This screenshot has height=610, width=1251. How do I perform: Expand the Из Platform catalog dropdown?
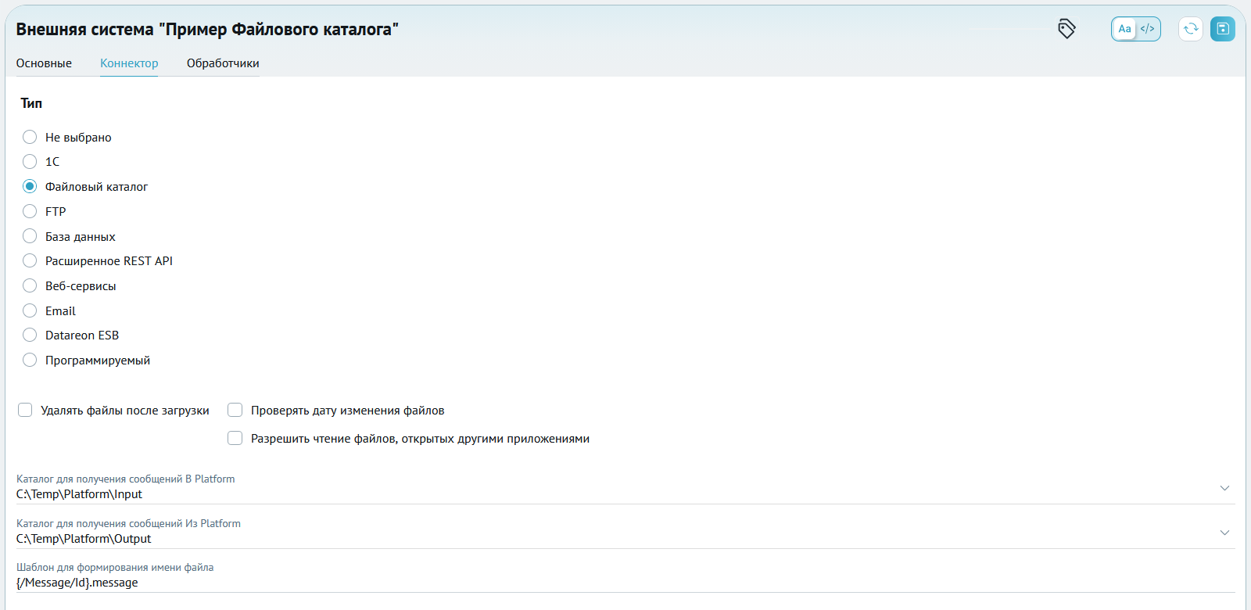click(1224, 533)
